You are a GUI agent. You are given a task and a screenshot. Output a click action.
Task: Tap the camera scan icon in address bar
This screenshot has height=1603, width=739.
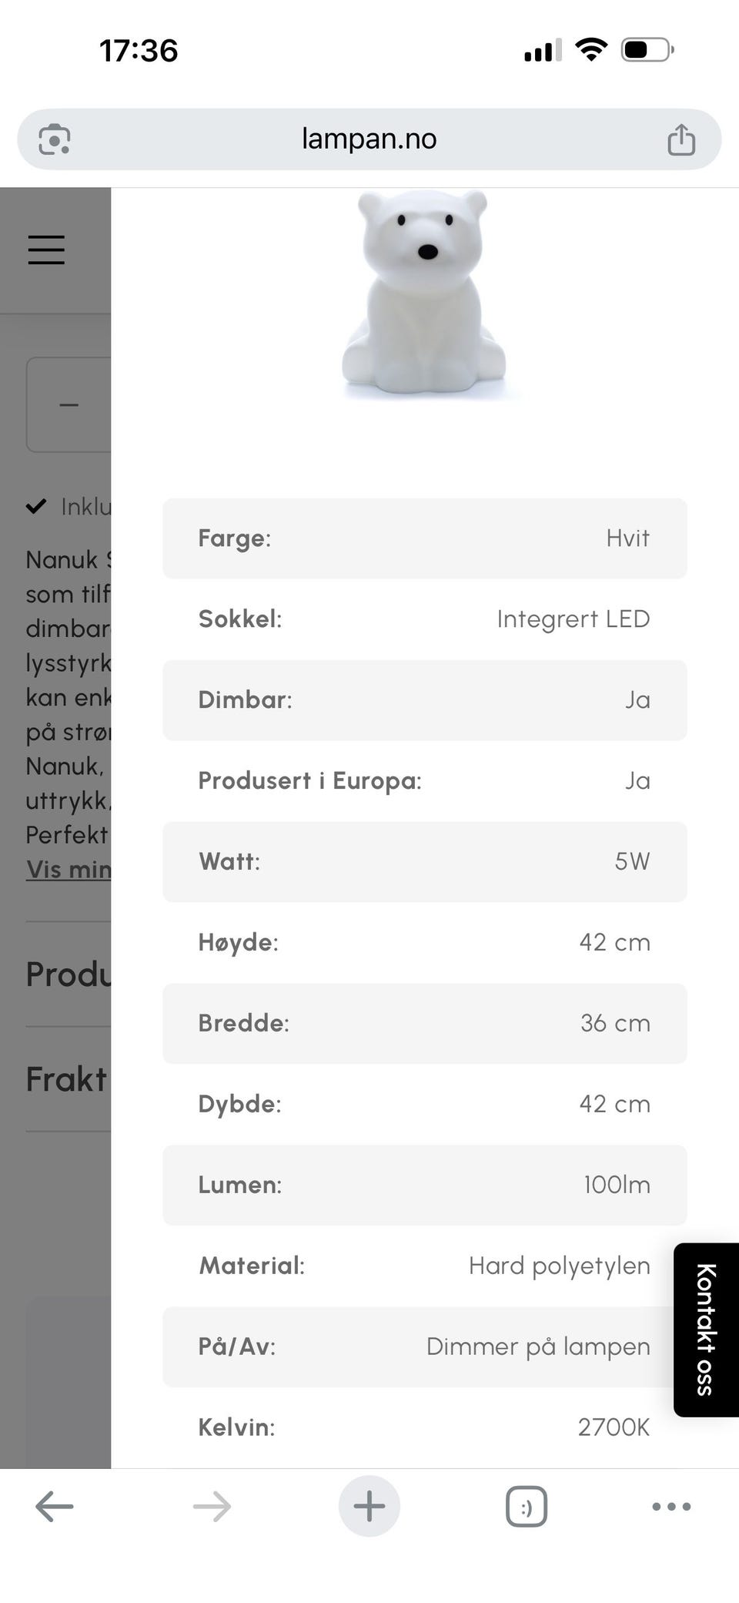pos(55,139)
